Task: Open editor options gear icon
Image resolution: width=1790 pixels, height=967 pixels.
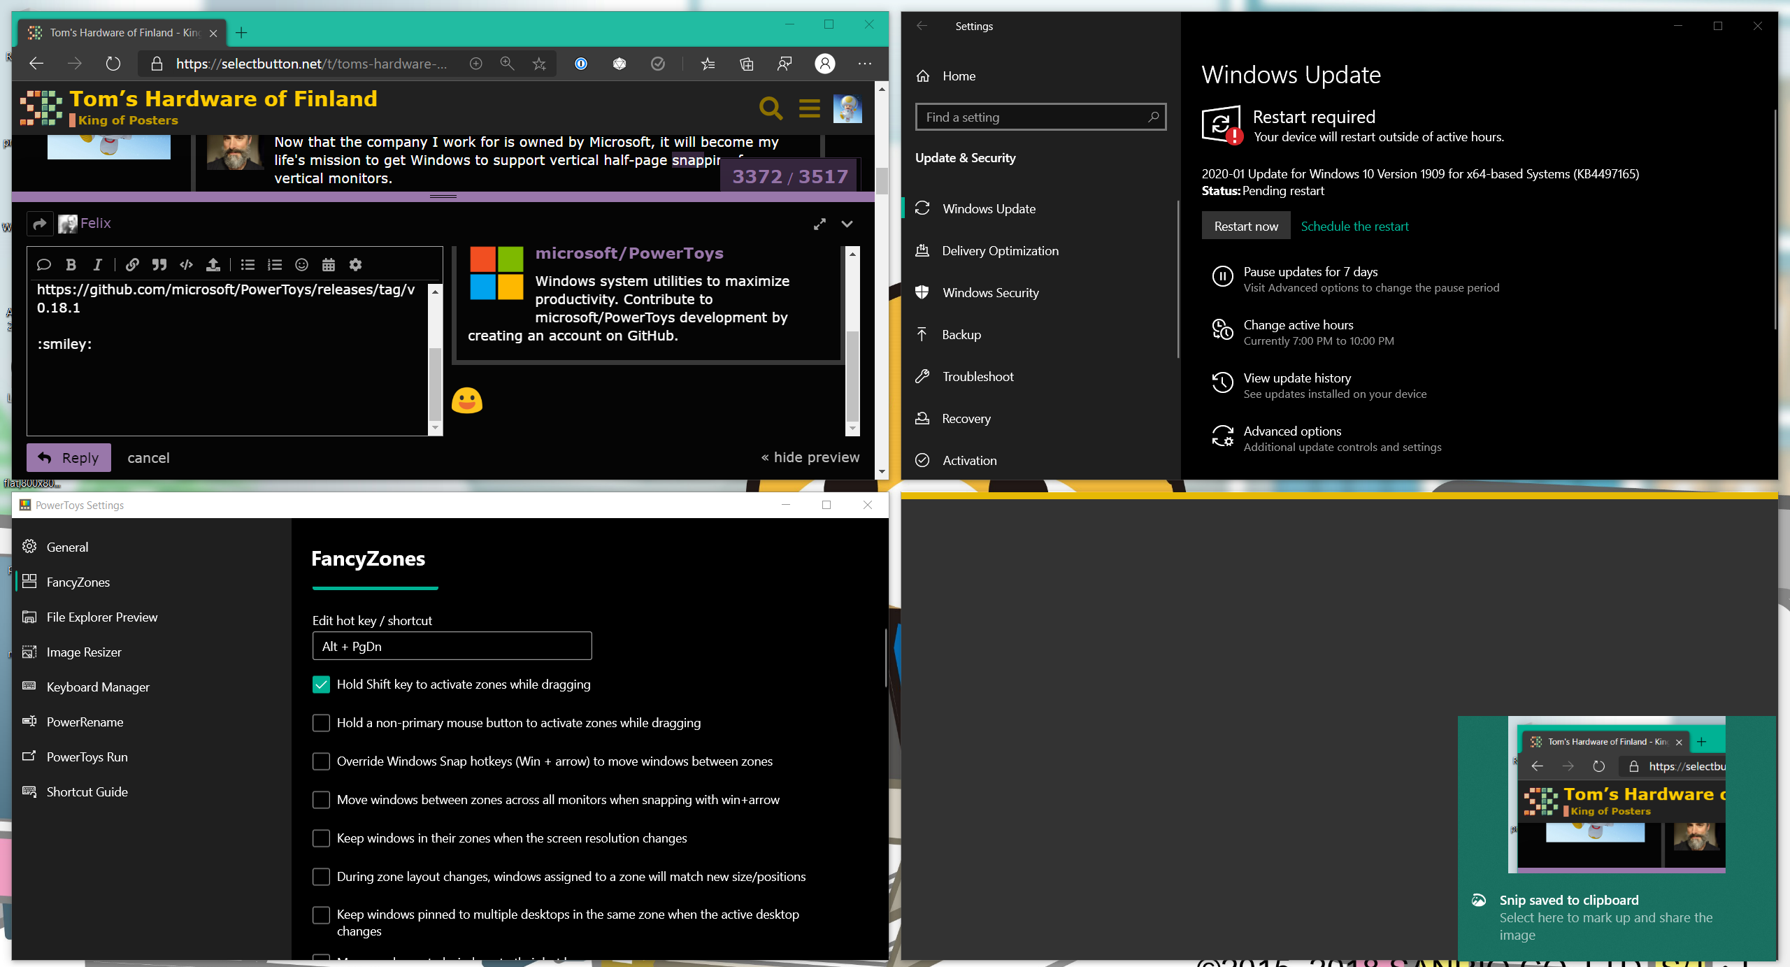Action: click(x=355, y=265)
